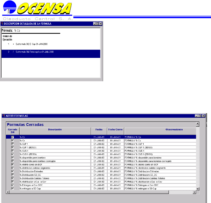Click observation FORMULA % Cs
211x203 pixels.
(x=160, y=140)
